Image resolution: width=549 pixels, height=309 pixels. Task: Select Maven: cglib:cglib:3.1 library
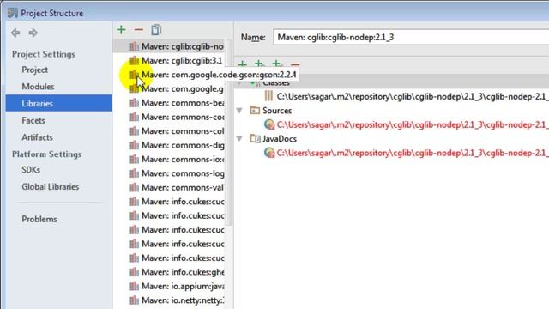tap(169, 61)
